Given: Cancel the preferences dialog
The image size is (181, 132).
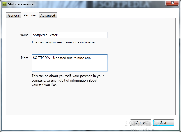Looking at the screenshot, I should (x=141, y=122).
